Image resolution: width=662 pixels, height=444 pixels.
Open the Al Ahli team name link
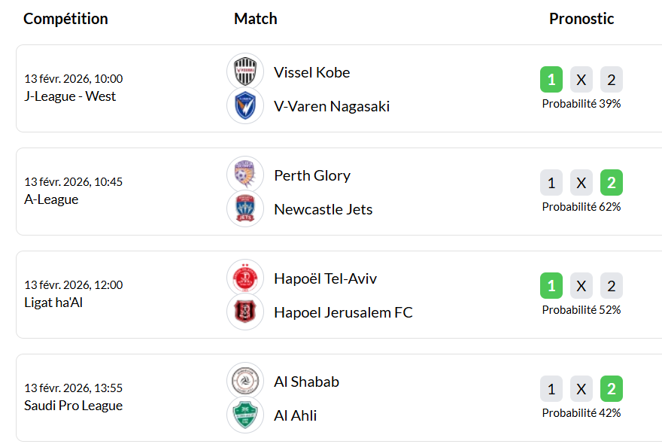pos(296,415)
